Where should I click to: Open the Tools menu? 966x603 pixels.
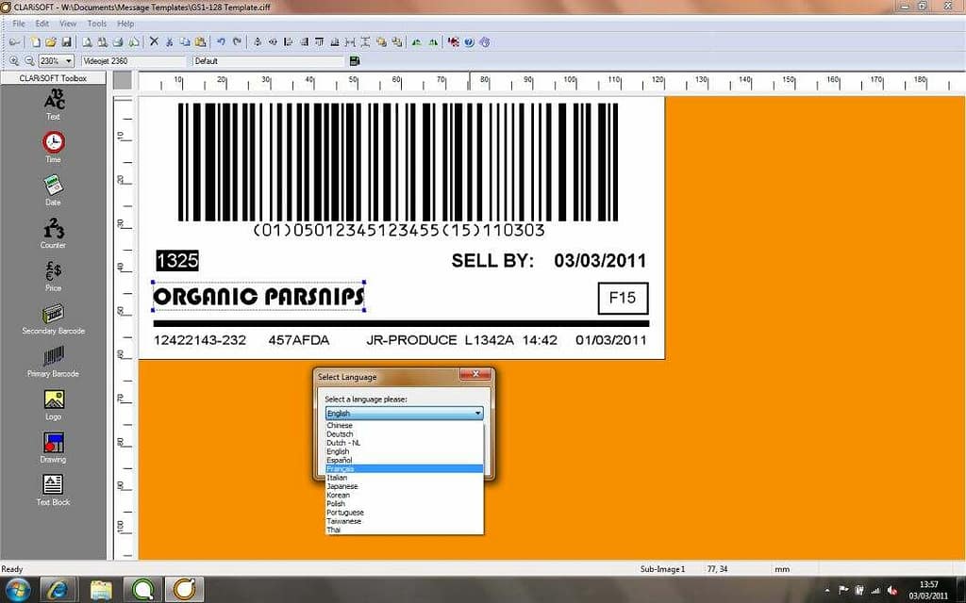pos(96,23)
